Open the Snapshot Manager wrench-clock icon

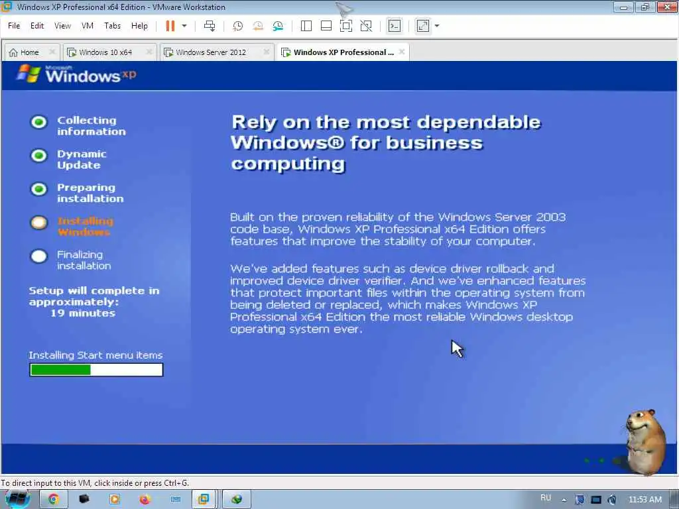tap(278, 26)
